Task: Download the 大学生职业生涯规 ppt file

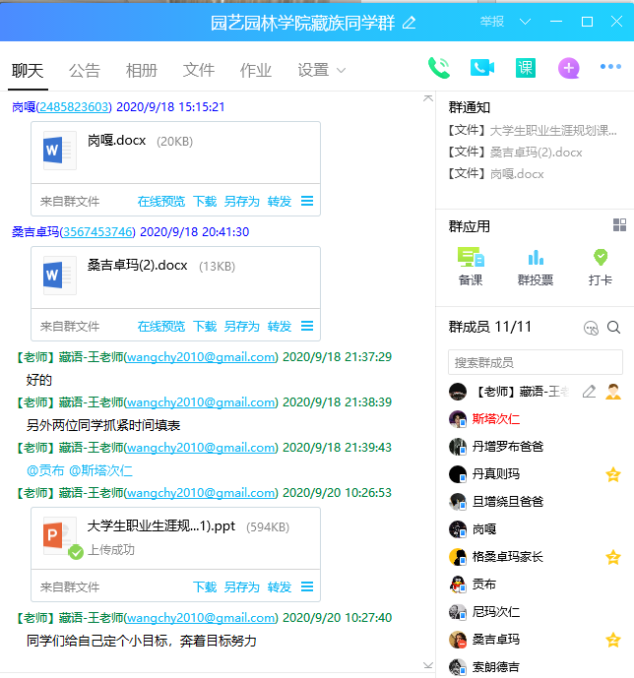Action: [x=205, y=587]
